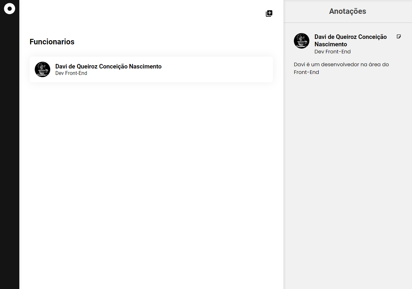Open the Anotações panel header
This screenshot has width=412, height=289.
(347, 11)
